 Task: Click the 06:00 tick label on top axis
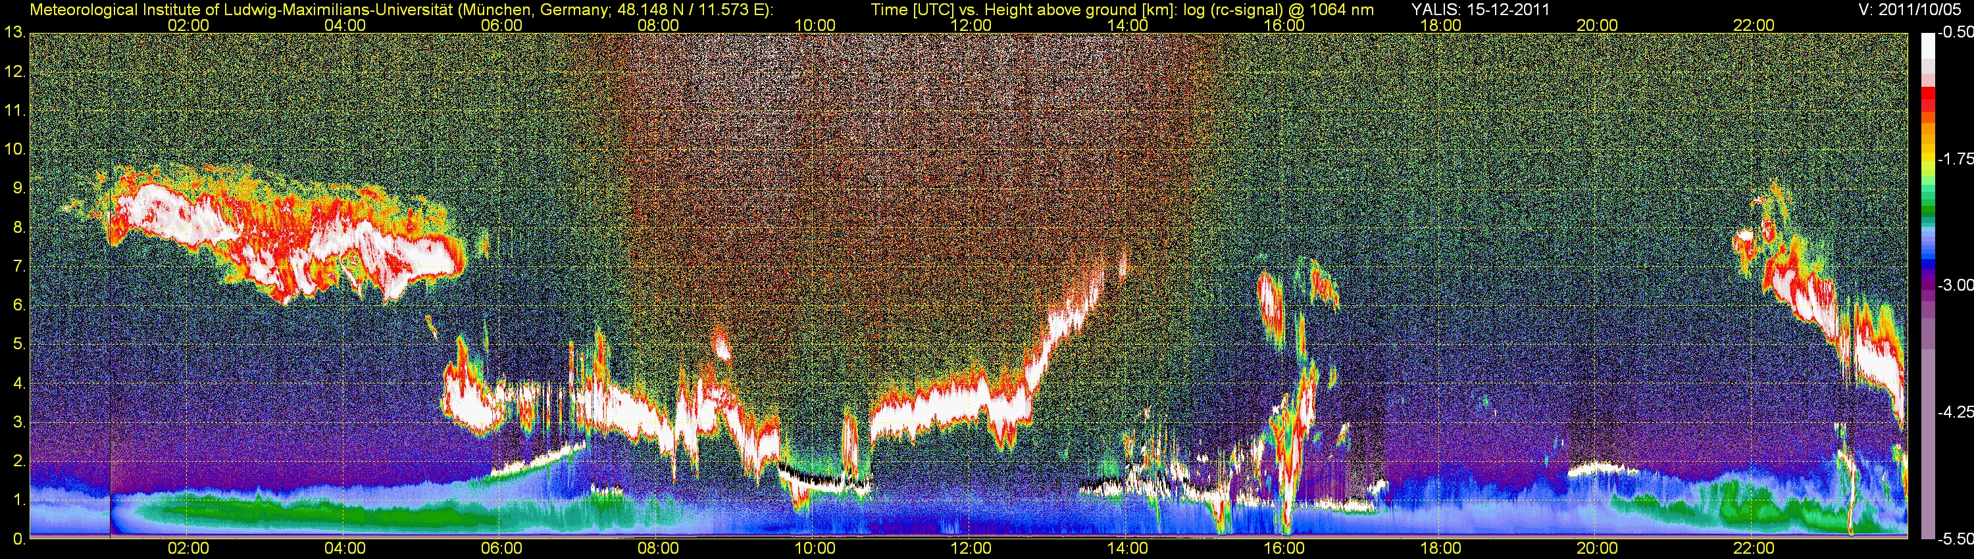pos(502,25)
